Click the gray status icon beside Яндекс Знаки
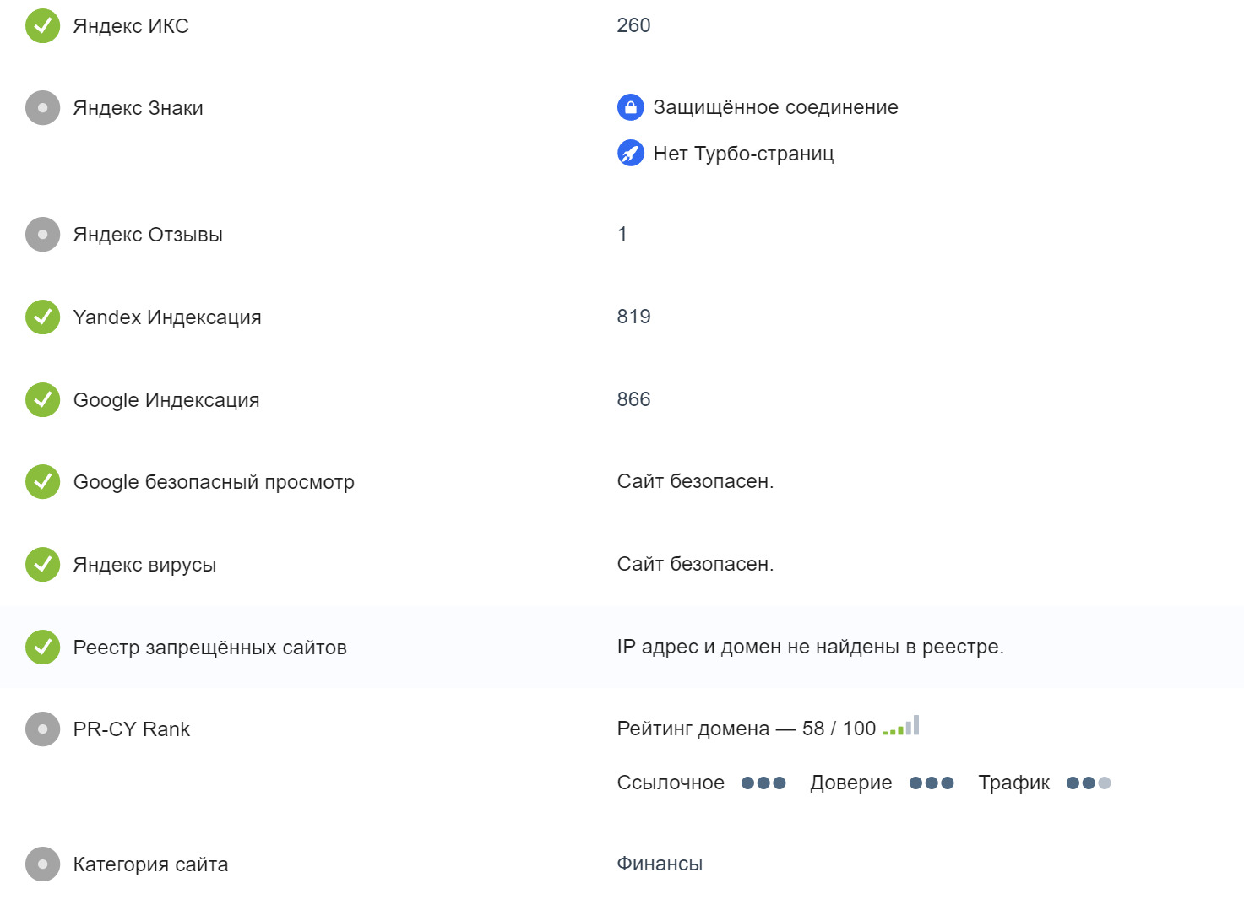This screenshot has height=905, width=1244. click(x=42, y=108)
